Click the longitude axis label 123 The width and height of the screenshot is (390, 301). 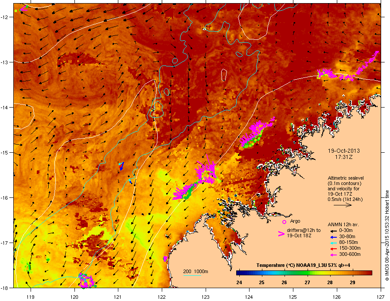click(x=206, y=297)
